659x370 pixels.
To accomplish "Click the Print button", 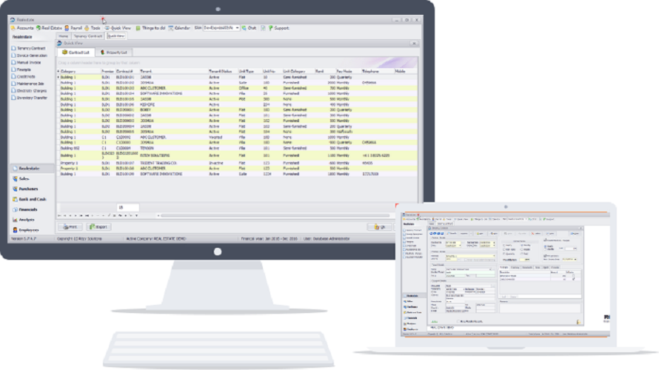I will (70, 226).
